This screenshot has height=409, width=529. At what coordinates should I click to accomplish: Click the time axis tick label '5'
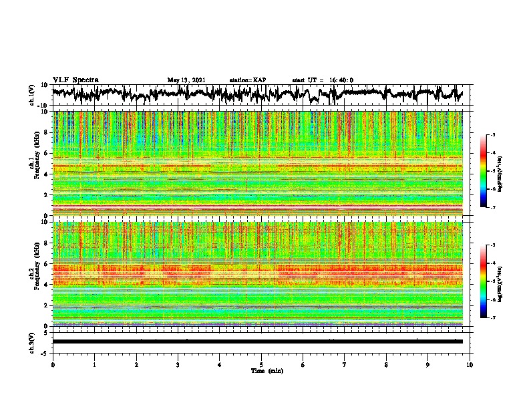(x=261, y=365)
